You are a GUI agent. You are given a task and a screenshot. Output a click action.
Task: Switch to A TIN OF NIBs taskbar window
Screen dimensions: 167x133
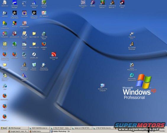point(103,128)
